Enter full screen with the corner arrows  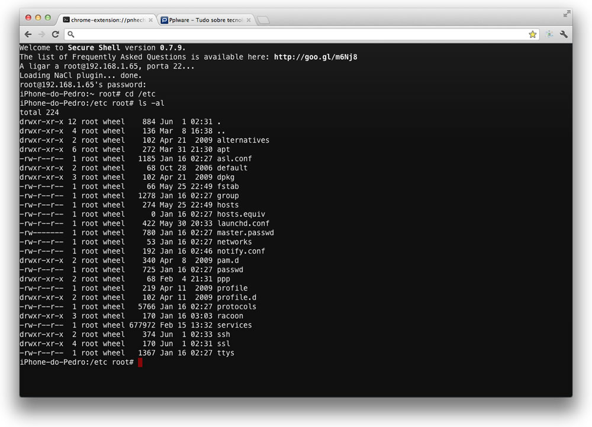coord(567,13)
